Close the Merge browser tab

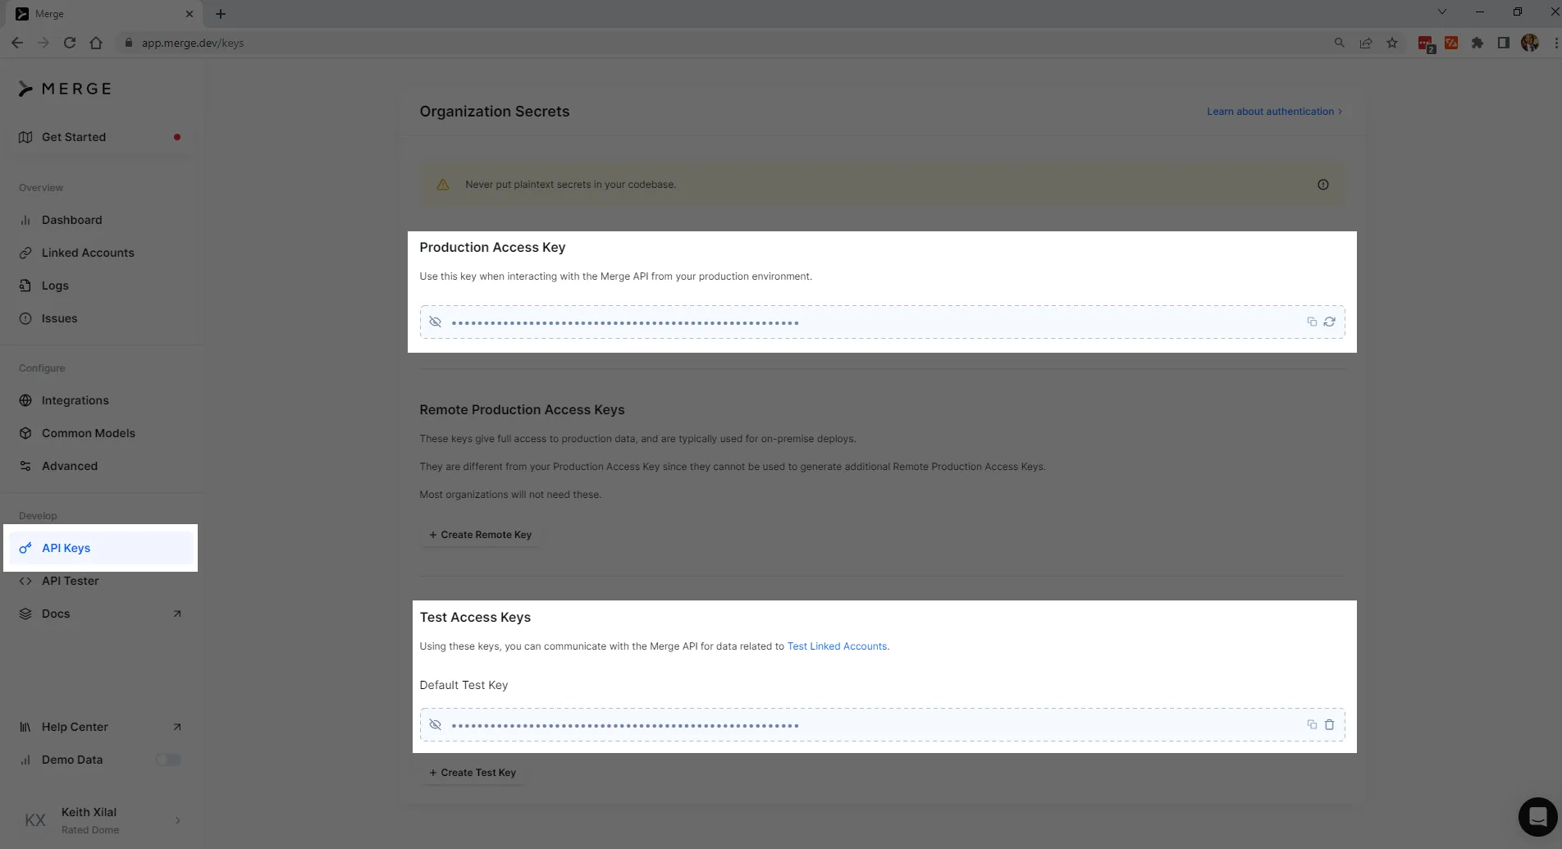pos(190,14)
